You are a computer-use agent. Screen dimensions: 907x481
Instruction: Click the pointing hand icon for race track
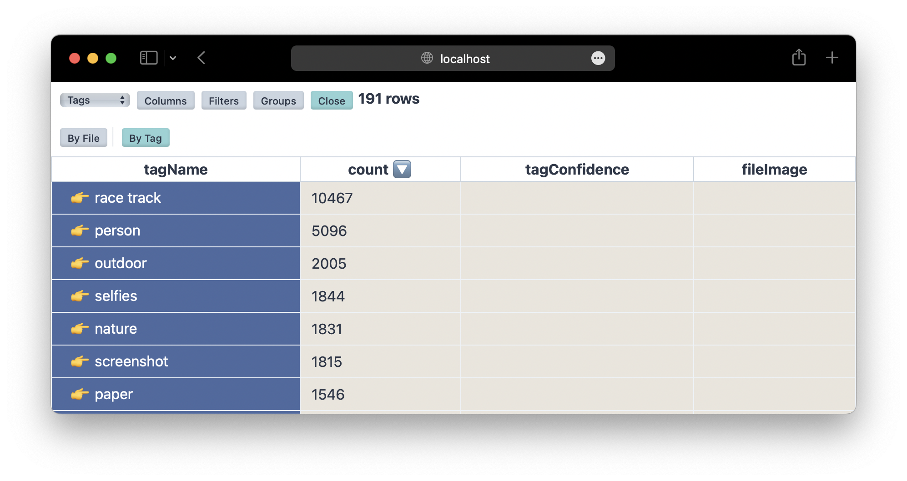pos(80,198)
